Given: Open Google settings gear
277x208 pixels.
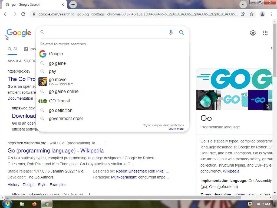Looking at the screenshot, I should click(x=253, y=33).
